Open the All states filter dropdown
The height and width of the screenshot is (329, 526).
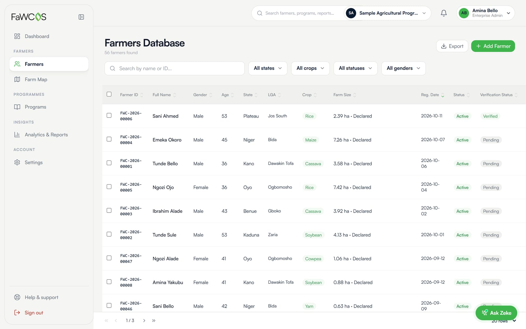tap(268, 68)
